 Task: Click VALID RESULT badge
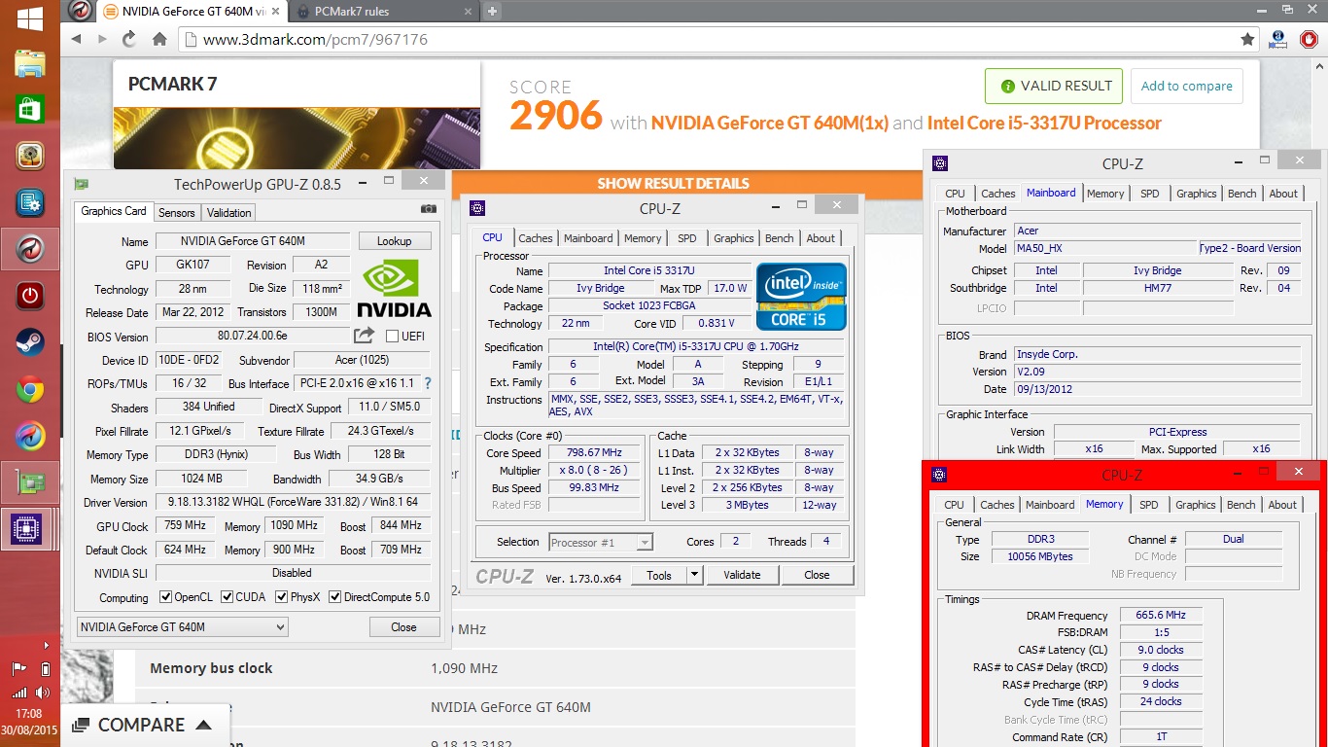click(x=1054, y=86)
